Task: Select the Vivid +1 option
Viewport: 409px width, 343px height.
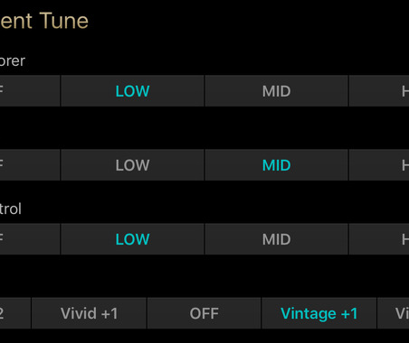Action: pyautogui.click(x=89, y=313)
